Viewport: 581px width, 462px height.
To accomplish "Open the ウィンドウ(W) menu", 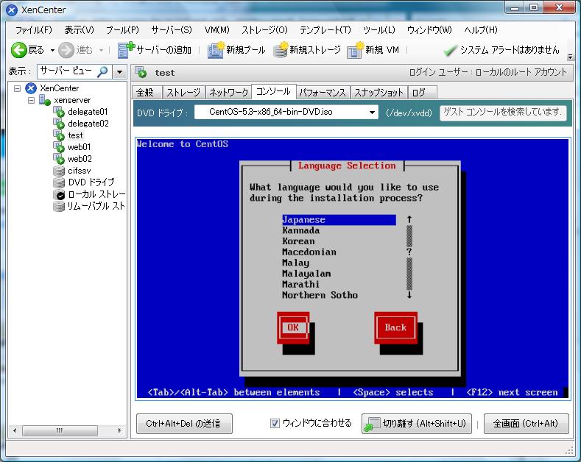I will (x=429, y=30).
